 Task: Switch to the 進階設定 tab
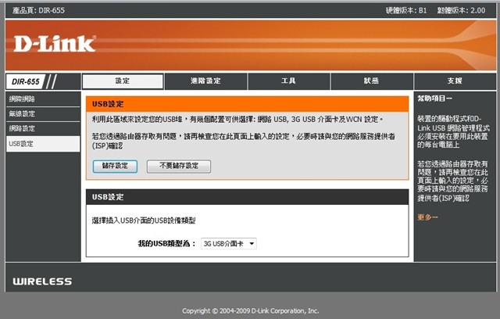(205, 81)
